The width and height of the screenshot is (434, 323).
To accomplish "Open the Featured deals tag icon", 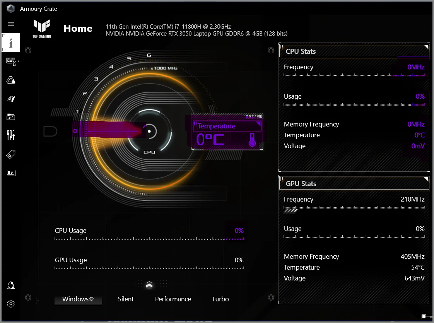I will [11, 154].
